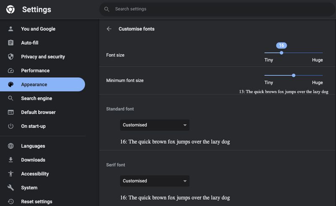
Task: Click the Chrome logo icon
Action: 10,9
